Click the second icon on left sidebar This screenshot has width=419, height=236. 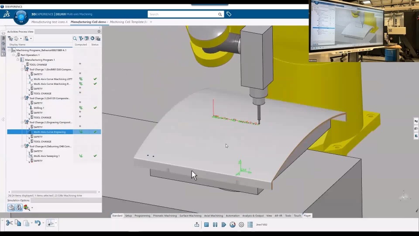(3, 38)
